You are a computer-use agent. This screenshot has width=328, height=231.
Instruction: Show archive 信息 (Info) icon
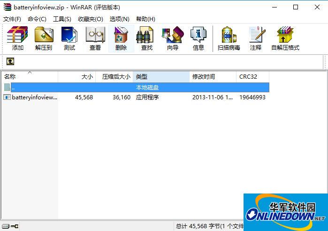coord(198,38)
